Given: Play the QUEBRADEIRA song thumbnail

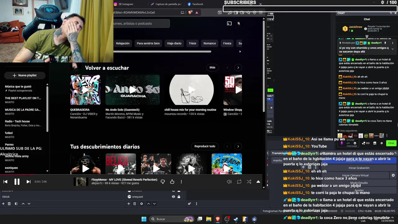Looking at the screenshot, I should coord(85,90).
